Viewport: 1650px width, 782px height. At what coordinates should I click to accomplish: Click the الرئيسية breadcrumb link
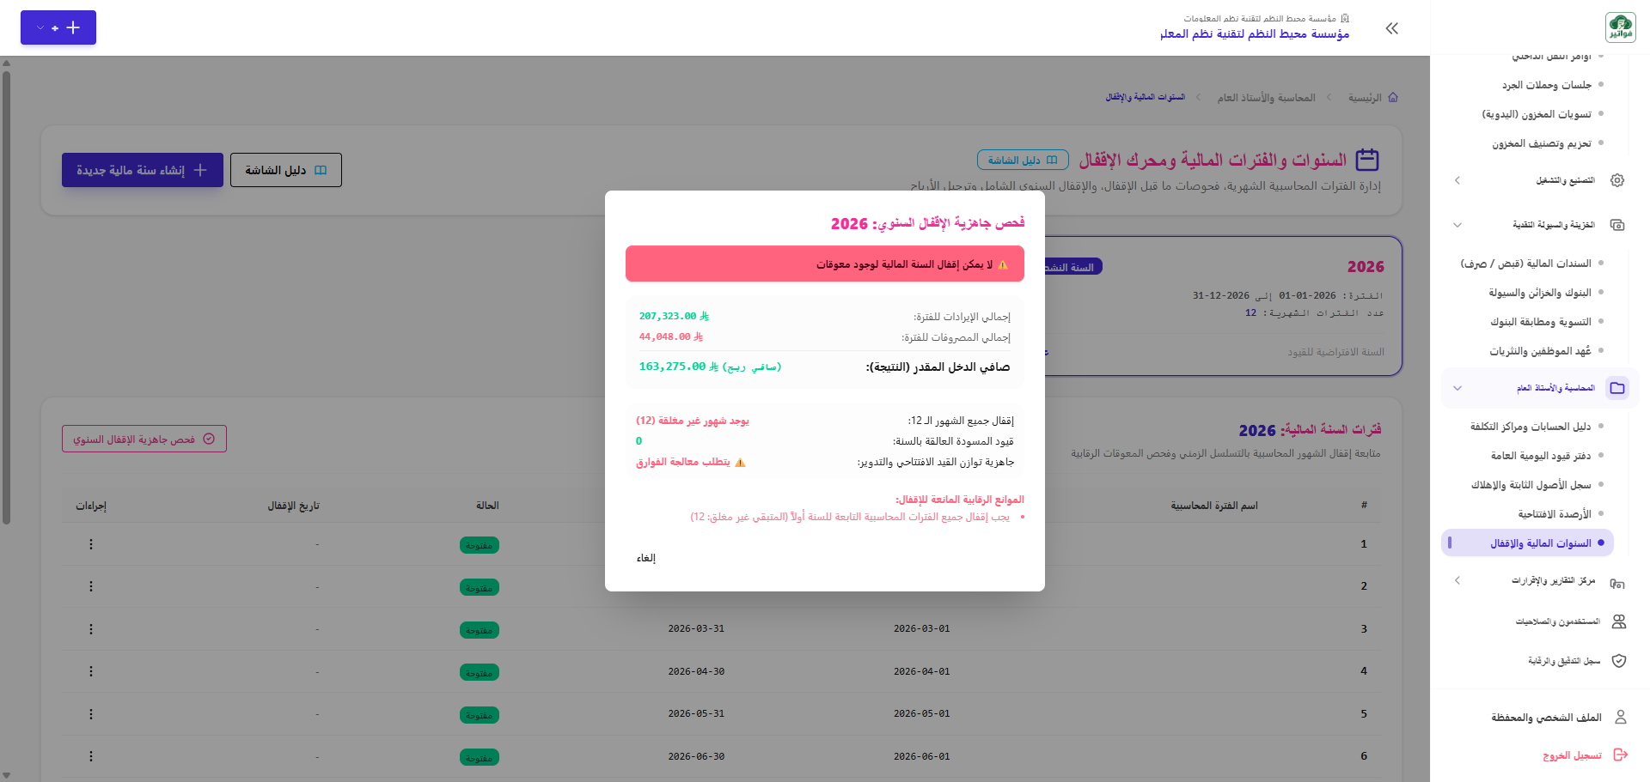[1365, 98]
